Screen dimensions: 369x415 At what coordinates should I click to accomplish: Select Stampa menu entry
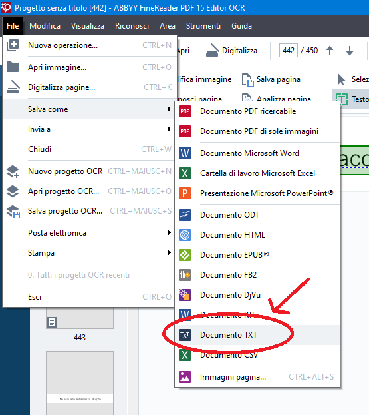(88, 253)
